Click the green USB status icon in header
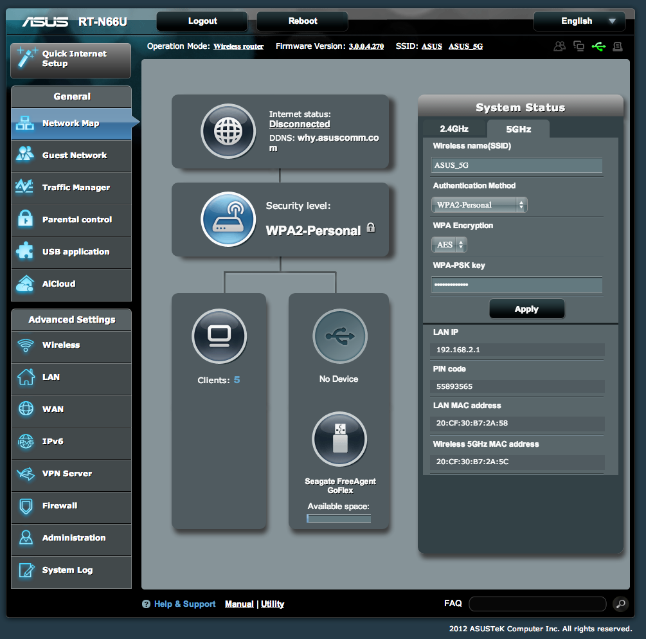The image size is (646, 639). (x=598, y=46)
